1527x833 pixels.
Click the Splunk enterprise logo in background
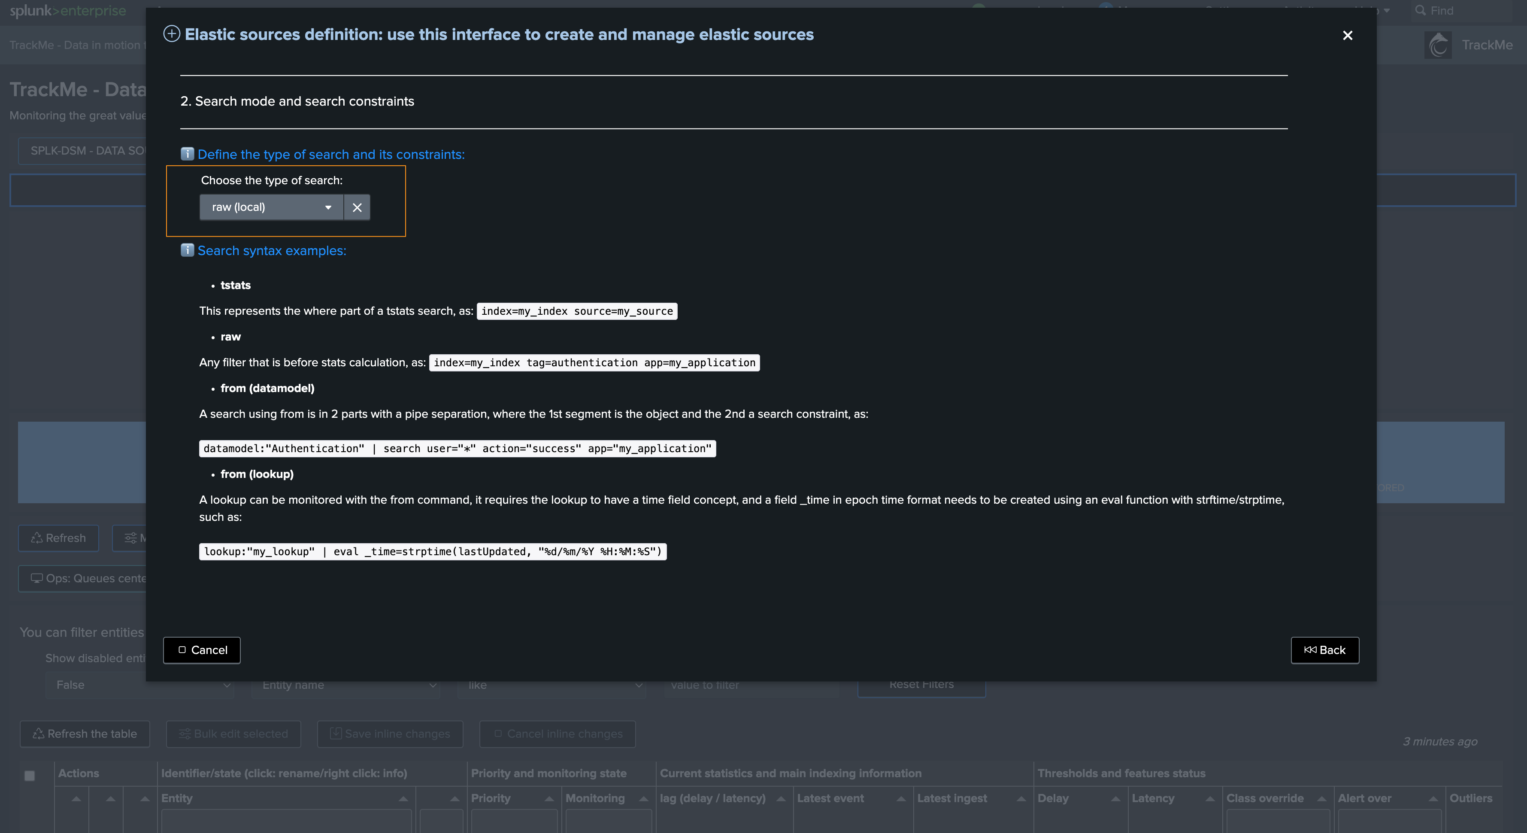coord(67,11)
